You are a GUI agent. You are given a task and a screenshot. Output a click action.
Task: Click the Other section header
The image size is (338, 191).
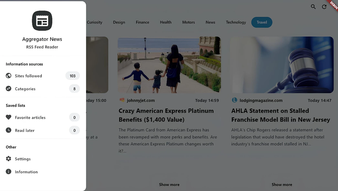[x=11, y=147]
